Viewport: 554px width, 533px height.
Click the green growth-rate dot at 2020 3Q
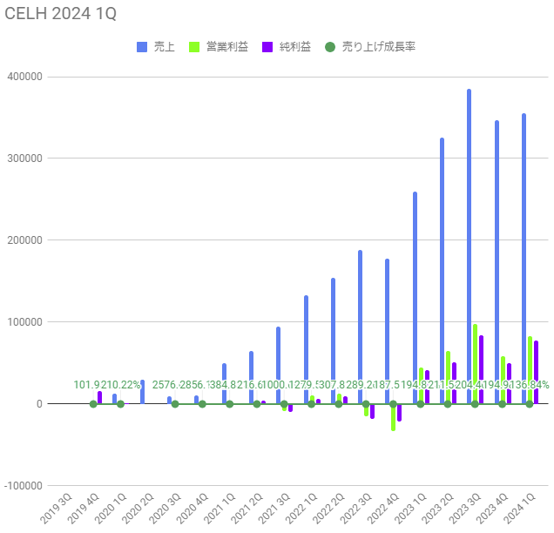(175, 404)
